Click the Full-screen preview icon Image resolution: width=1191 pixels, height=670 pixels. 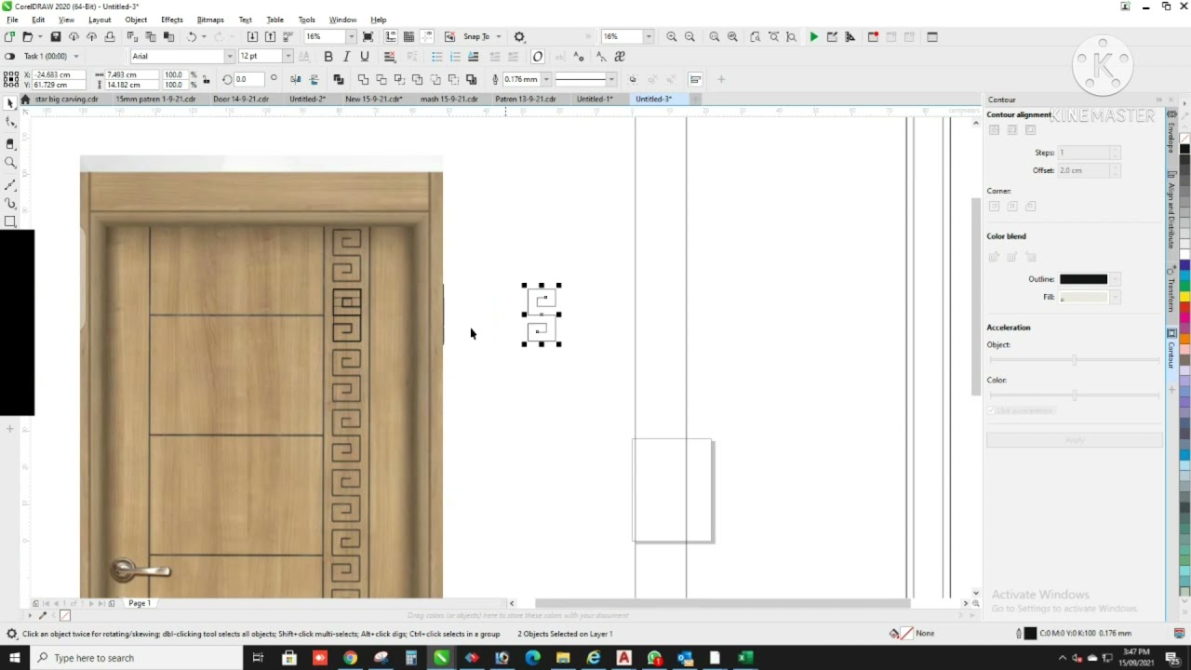[x=368, y=37]
